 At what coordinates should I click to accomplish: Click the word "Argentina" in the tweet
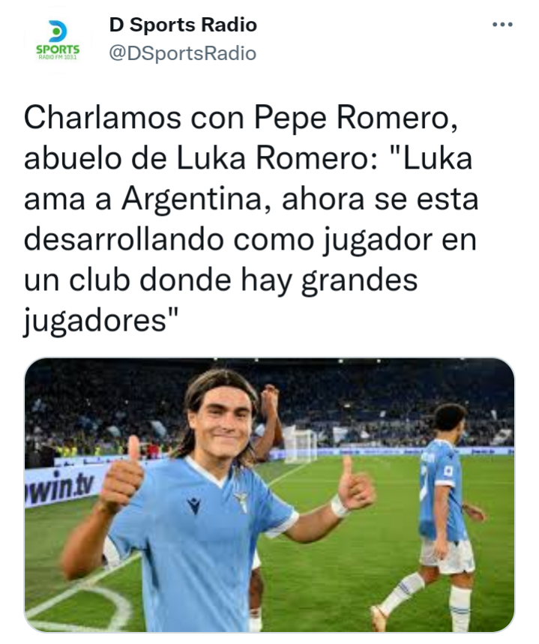[x=196, y=199]
